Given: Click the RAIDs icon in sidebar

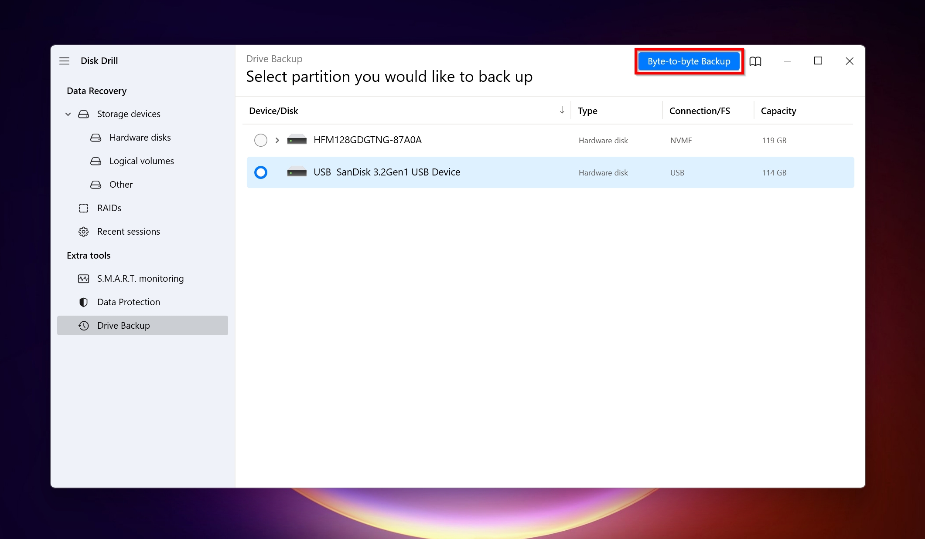Looking at the screenshot, I should [x=84, y=207].
